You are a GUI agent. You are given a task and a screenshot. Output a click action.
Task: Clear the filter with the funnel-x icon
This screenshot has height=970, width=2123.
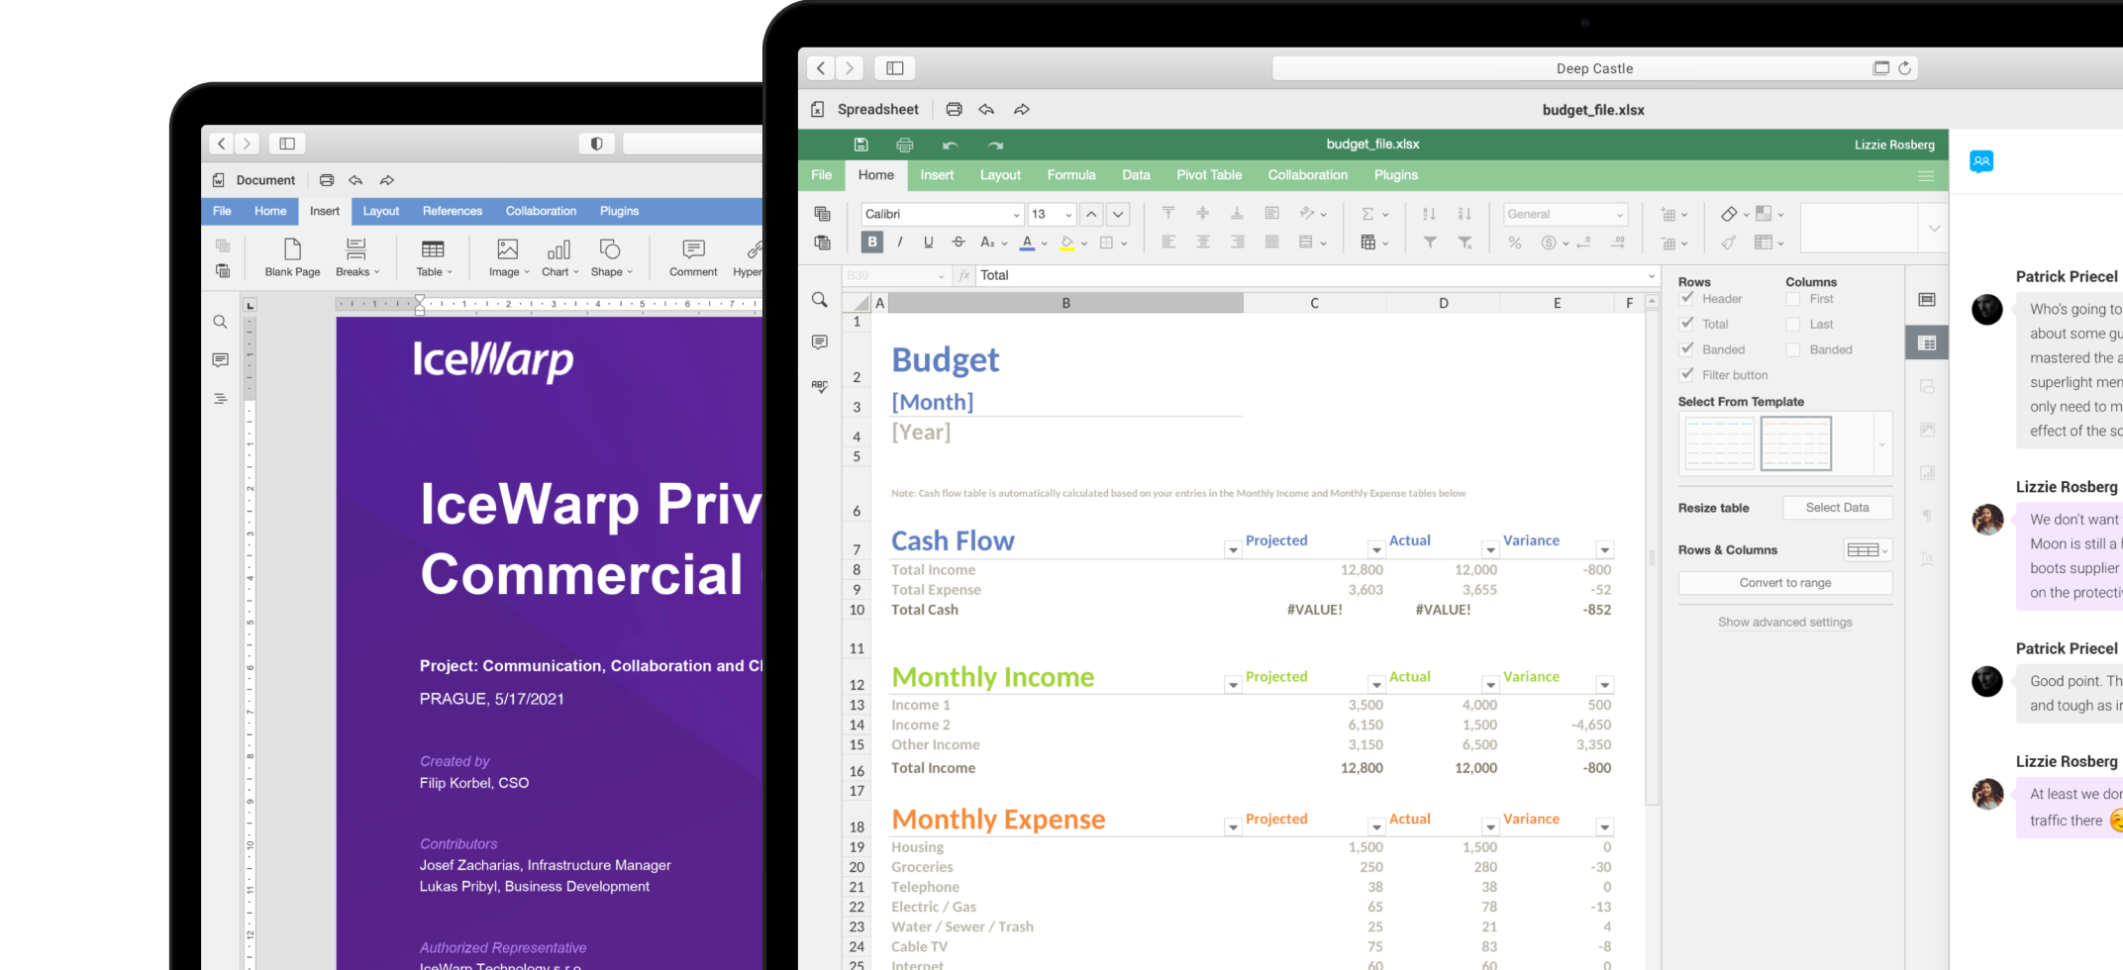(x=1465, y=242)
